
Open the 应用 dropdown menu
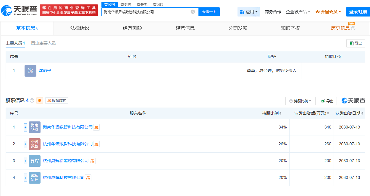(x=248, y=12)
